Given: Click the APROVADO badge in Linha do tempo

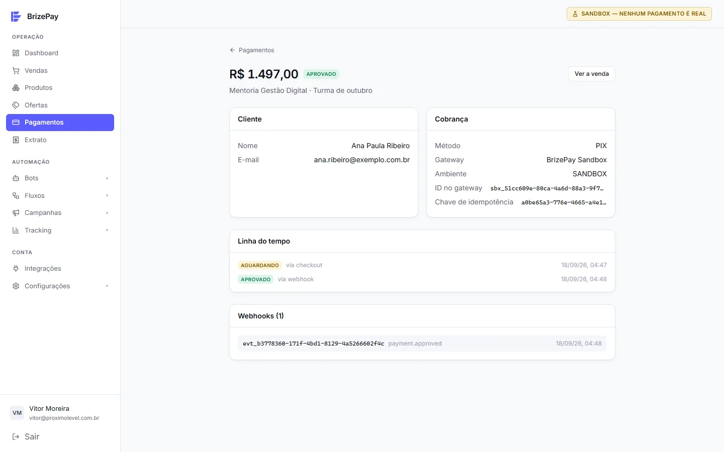Looking at the screenshot, I should (x=255, y=279).
